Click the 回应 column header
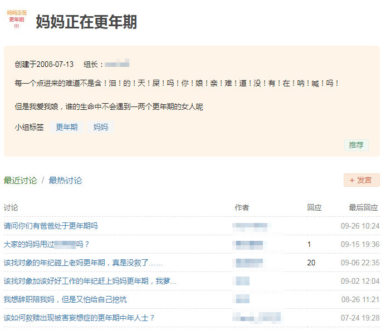The image size is (386, 330). coord(314,207)
